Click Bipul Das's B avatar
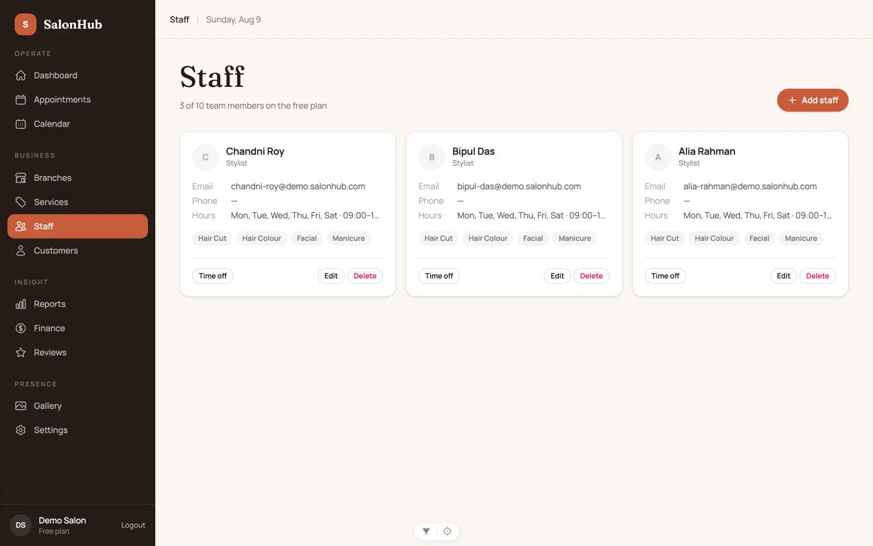This screenshot has height=546, width=873. coord(432,157)
